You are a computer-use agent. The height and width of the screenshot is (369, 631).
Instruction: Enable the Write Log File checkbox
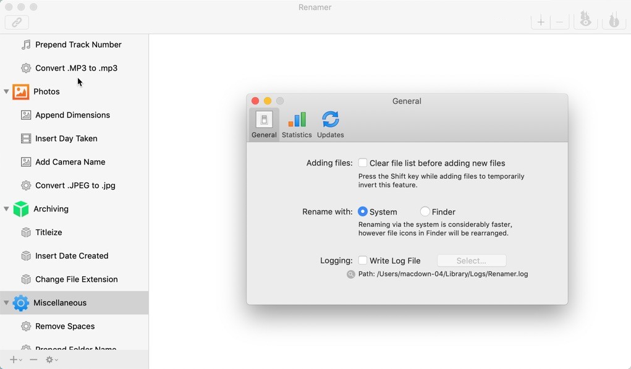coord(363,260)
